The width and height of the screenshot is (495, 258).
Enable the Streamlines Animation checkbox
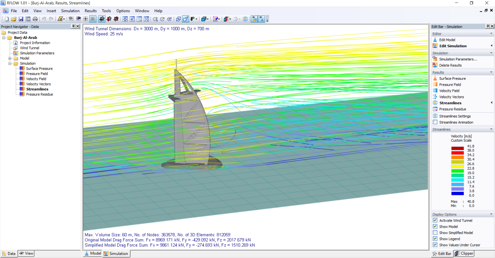coord(435,122)
